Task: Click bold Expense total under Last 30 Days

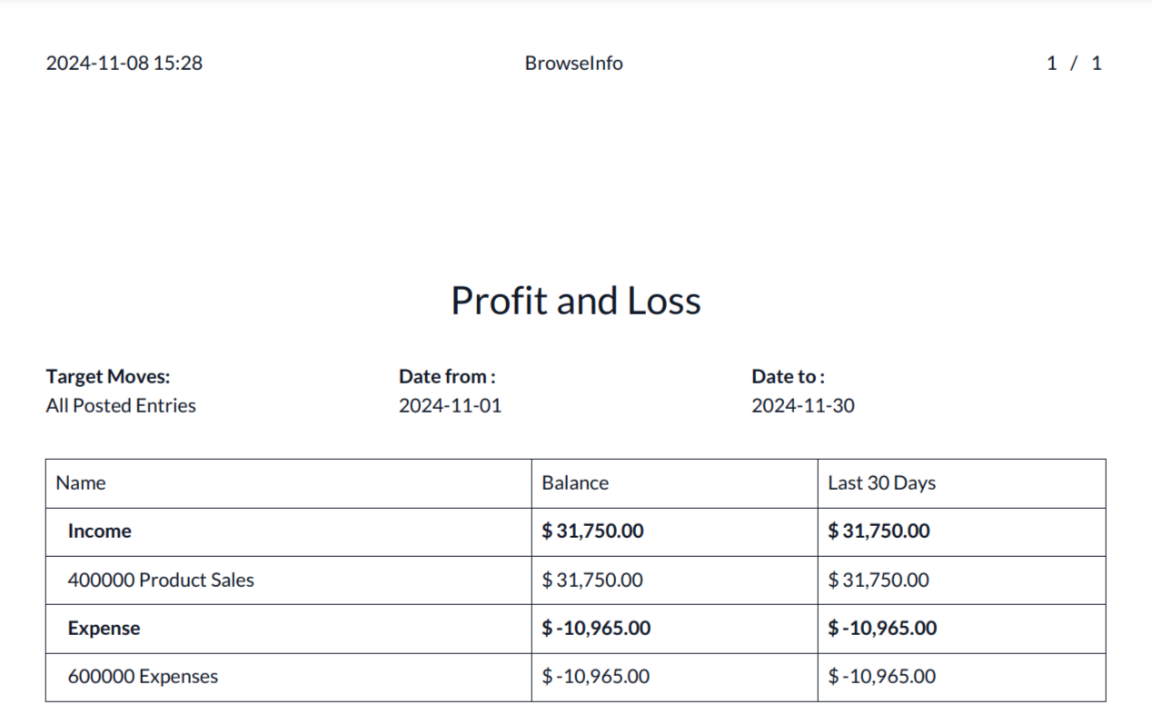Action: (882, 629)
